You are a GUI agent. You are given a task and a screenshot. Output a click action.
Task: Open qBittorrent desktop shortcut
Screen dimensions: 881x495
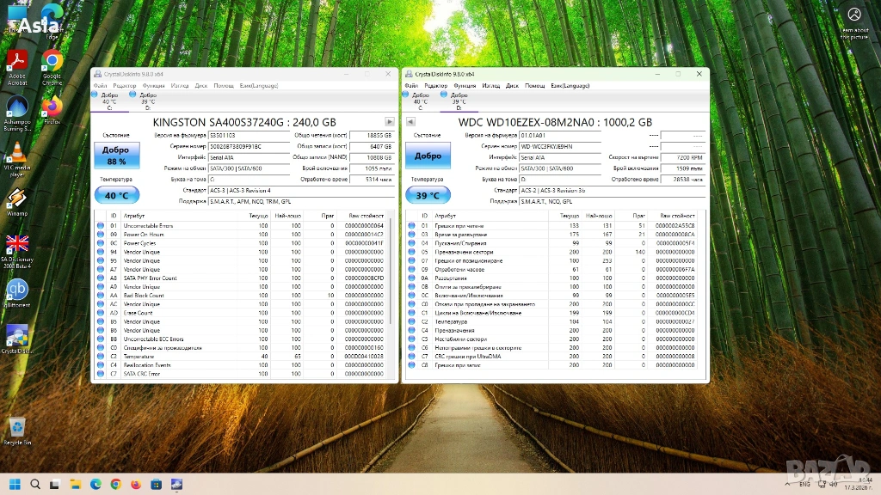17,293
